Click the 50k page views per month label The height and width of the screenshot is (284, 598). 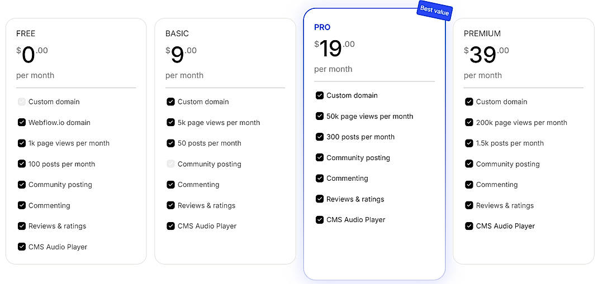(x=370, y=116)
